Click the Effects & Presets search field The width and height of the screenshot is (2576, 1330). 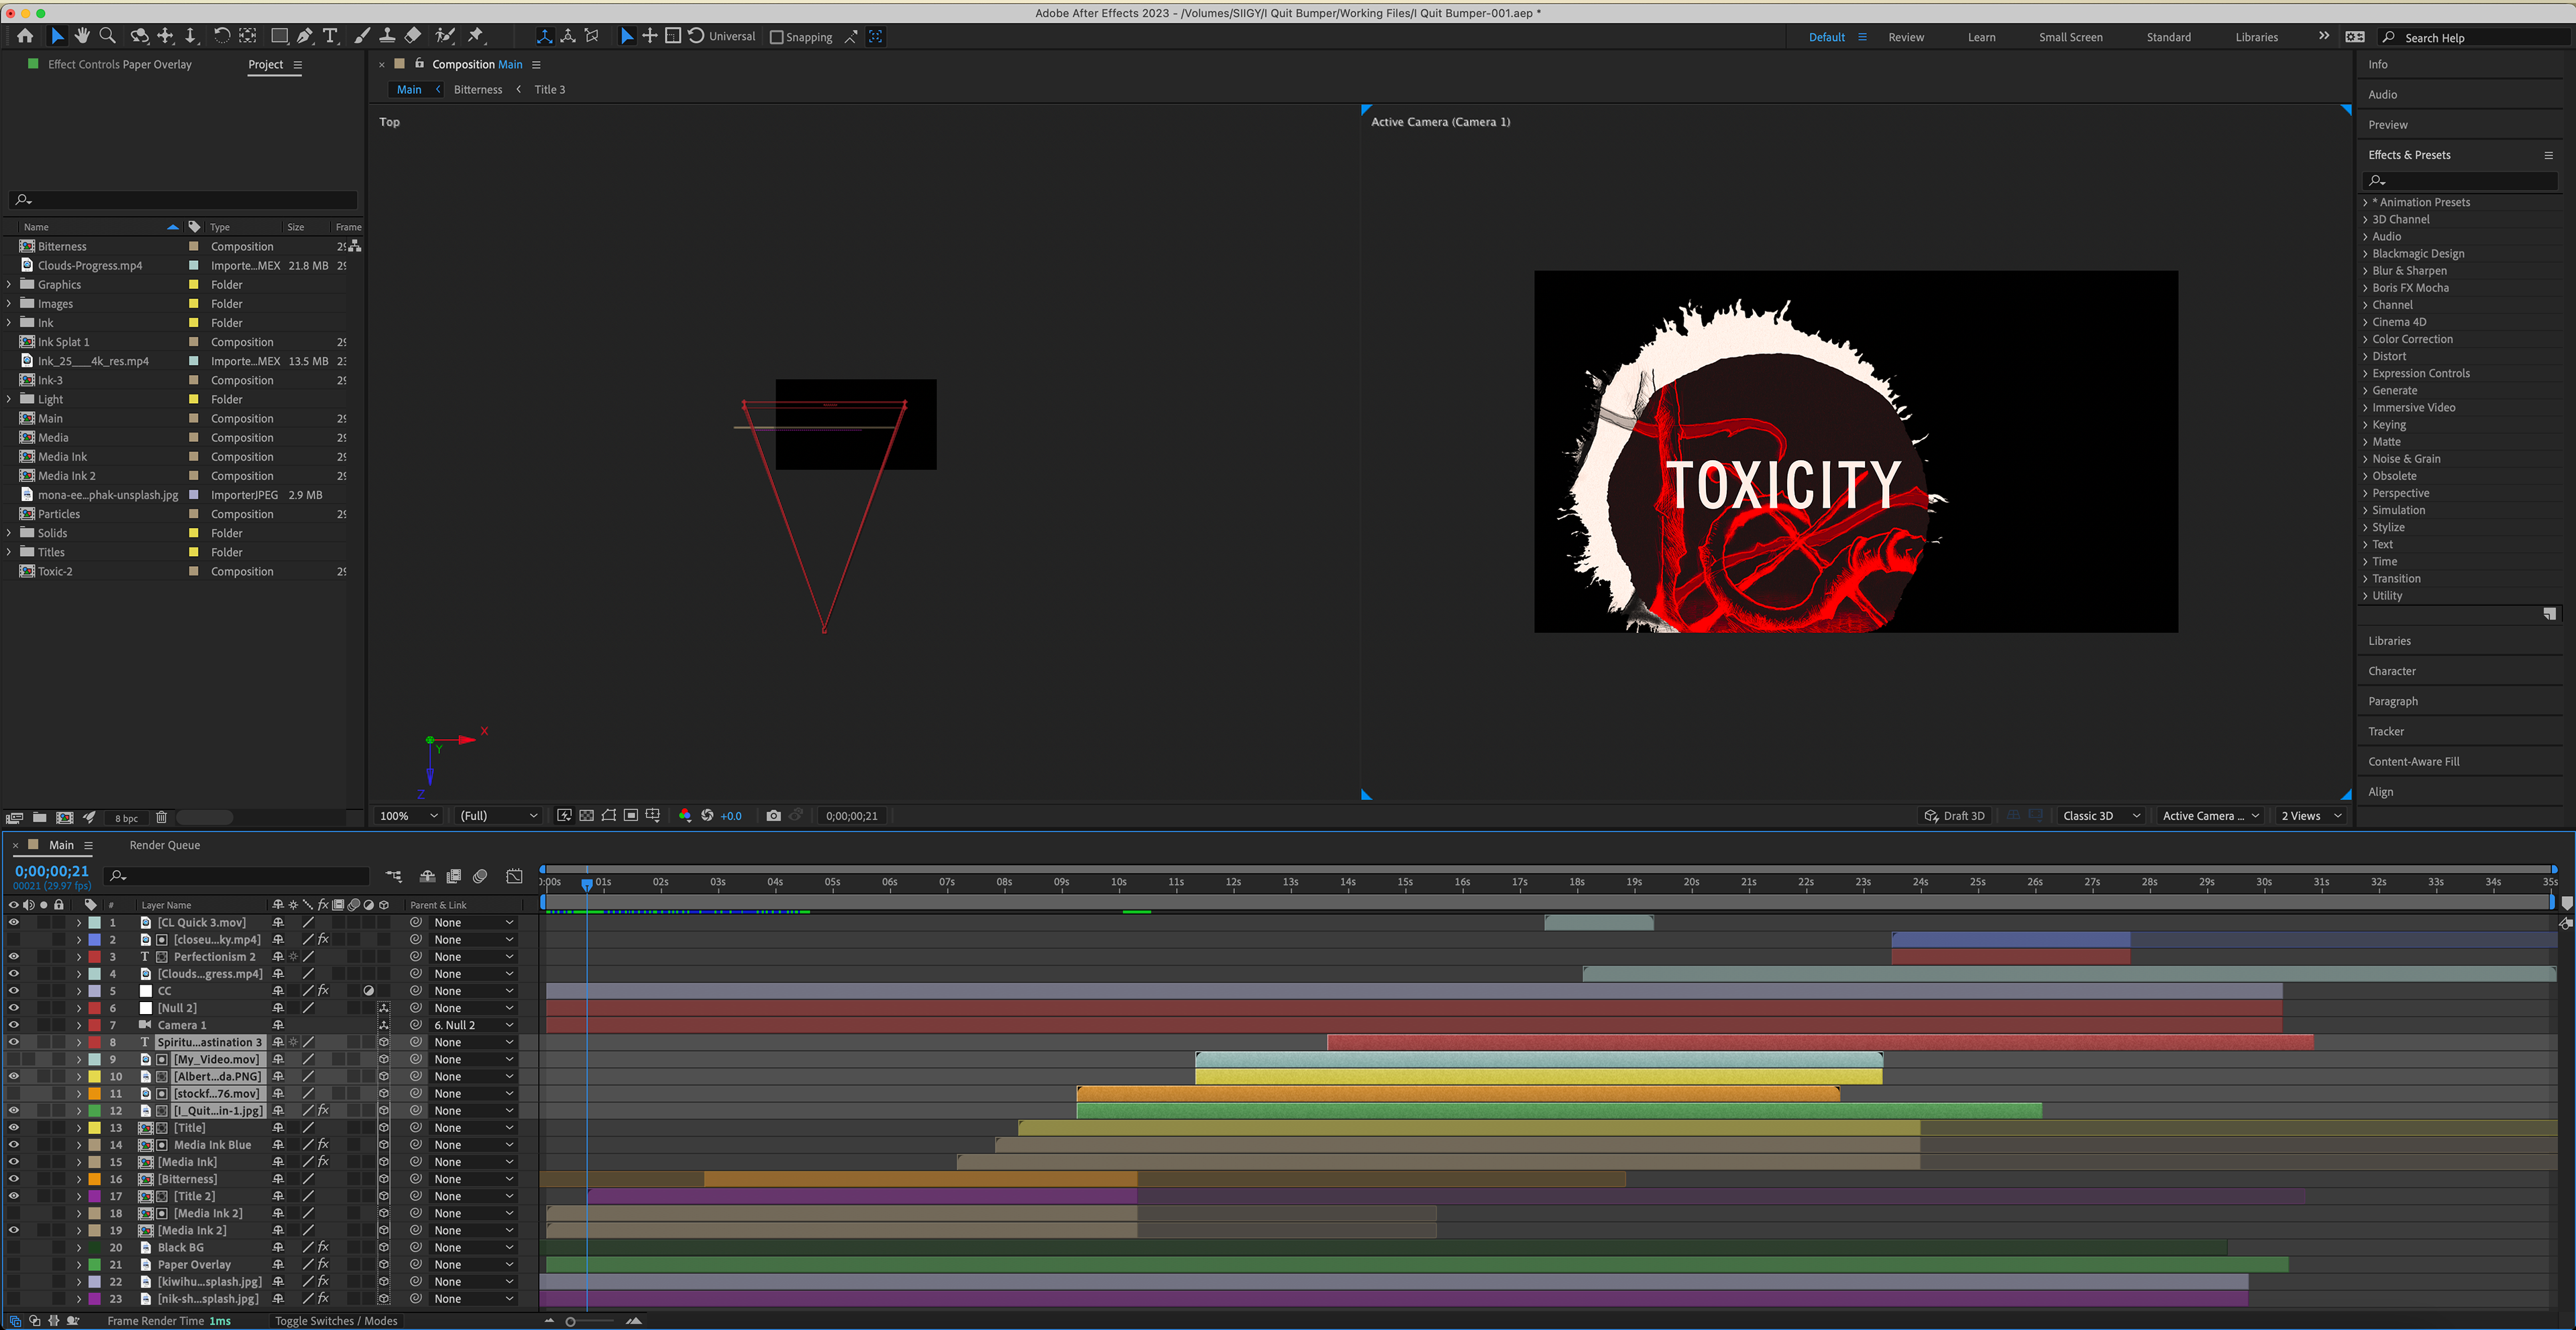point(2460,180)
